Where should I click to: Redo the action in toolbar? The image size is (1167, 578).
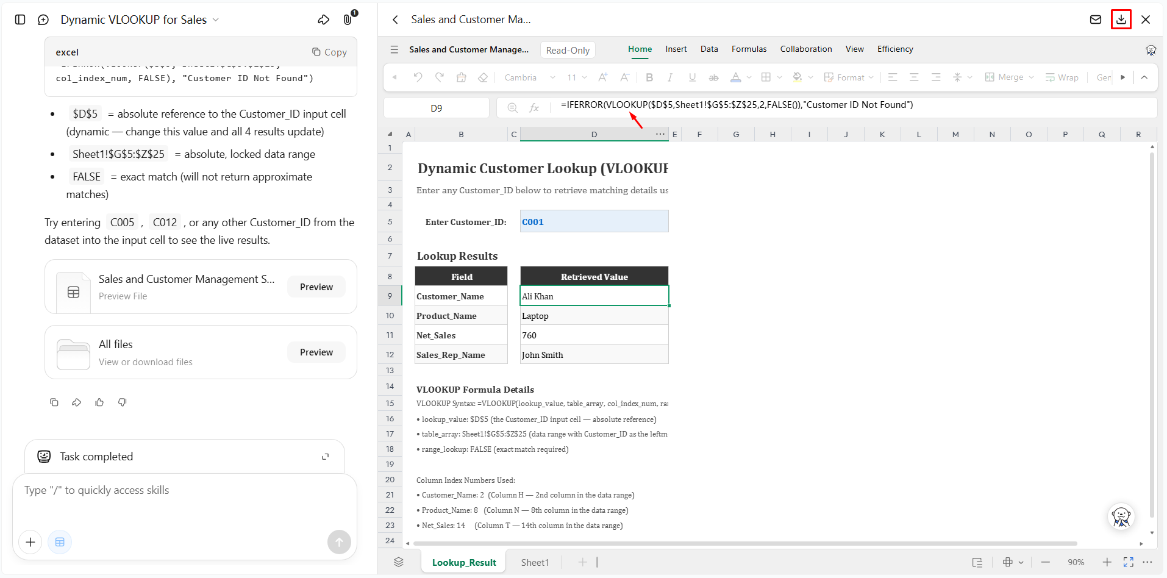coord(440,77)
